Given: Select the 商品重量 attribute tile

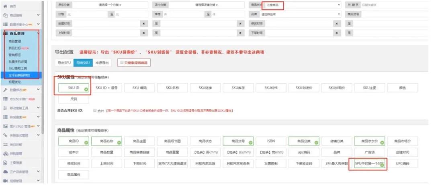Looking at the screenshot, I should 172,152.
